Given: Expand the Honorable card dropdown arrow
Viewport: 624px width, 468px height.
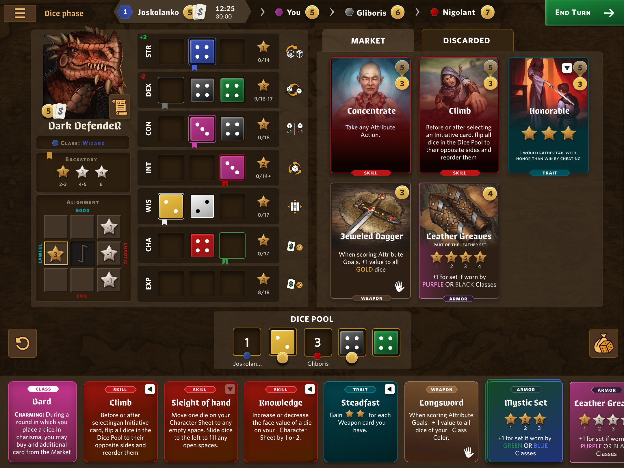Looking at the screenshot, I should click(567, 68).
